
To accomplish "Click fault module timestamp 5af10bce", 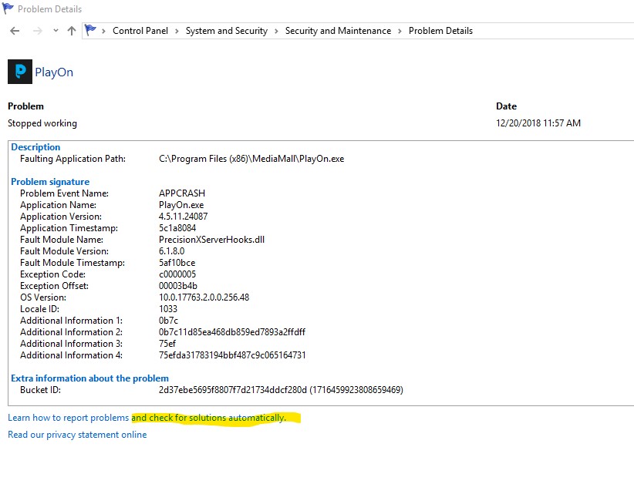I will coord(177,263).
